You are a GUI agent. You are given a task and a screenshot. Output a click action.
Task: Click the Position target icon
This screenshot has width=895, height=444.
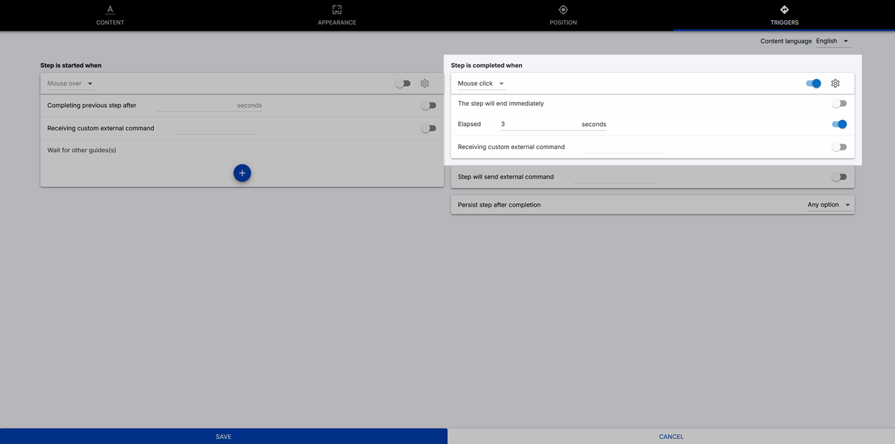pyautogui.click(x=563, y=10)
